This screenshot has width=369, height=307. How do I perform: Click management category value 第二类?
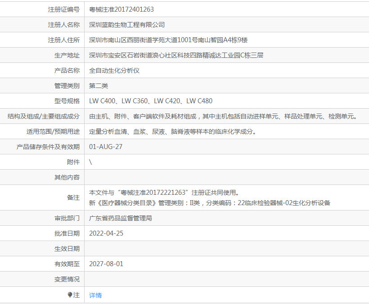(x=99, y=86)
